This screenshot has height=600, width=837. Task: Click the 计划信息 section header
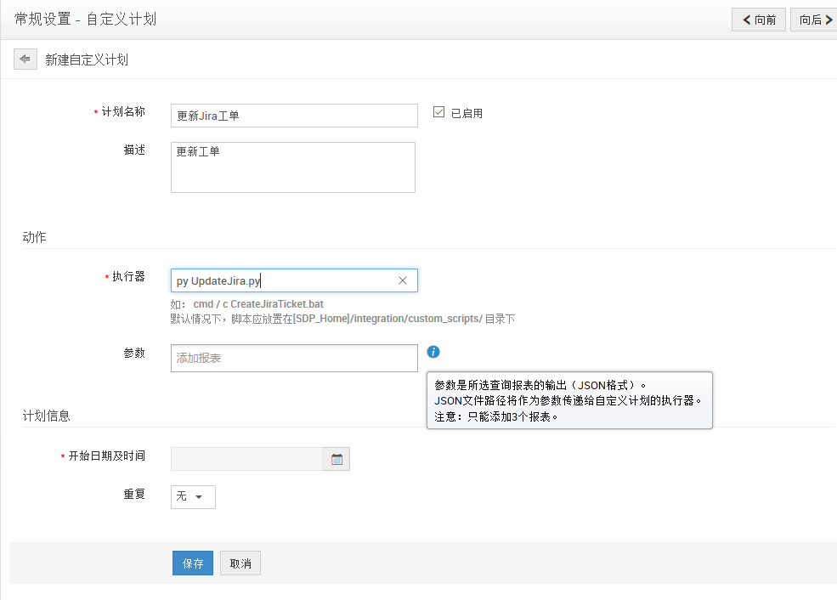[46, 416]
